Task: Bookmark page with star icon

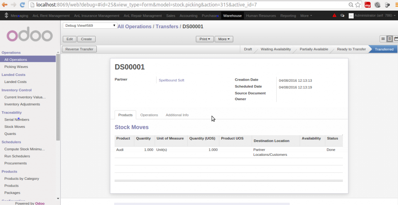Action: click(358, 5)
